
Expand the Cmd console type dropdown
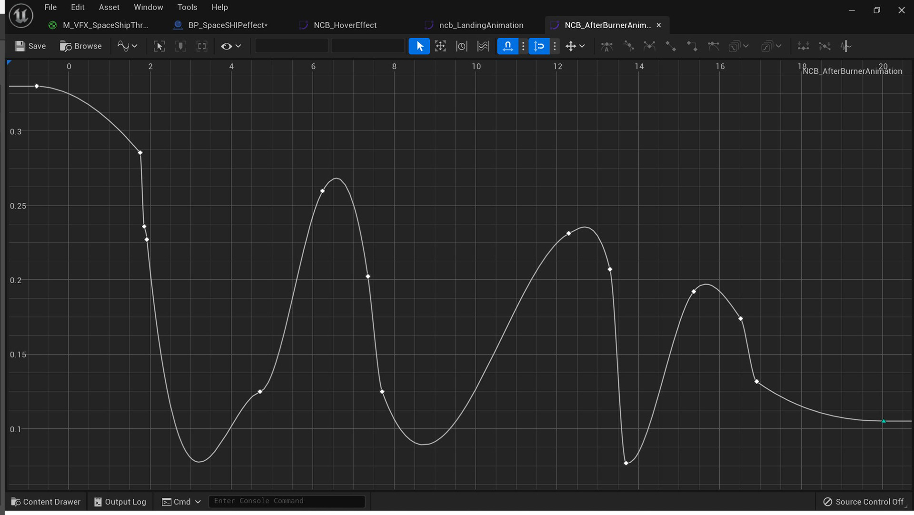tap(181, 502)
